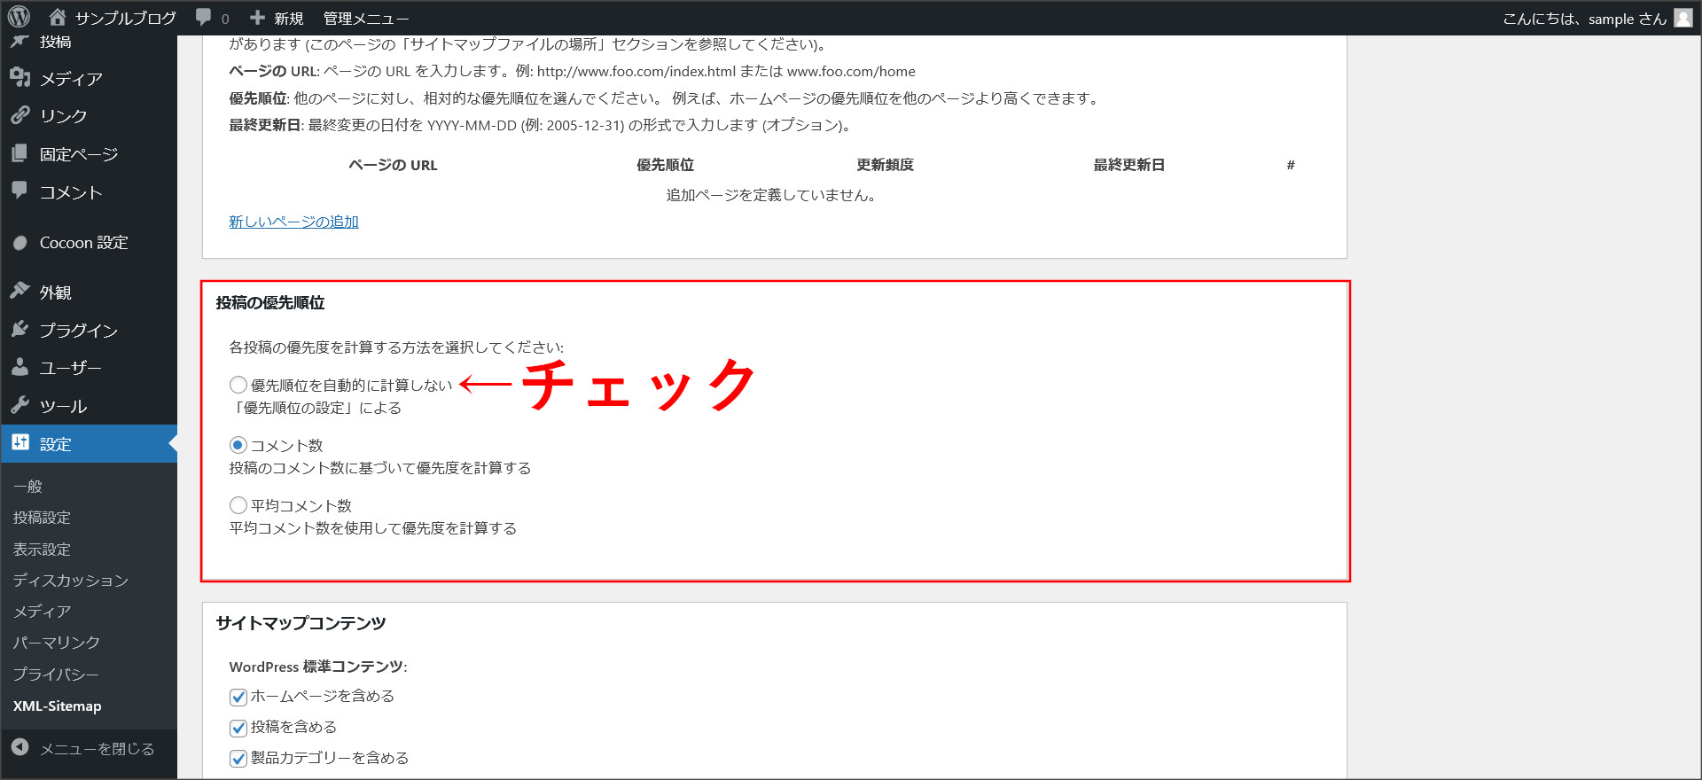This screenshot has width=1702, height=780.
Task: Click the 設定 label in the sidebar
Action: 55,444
